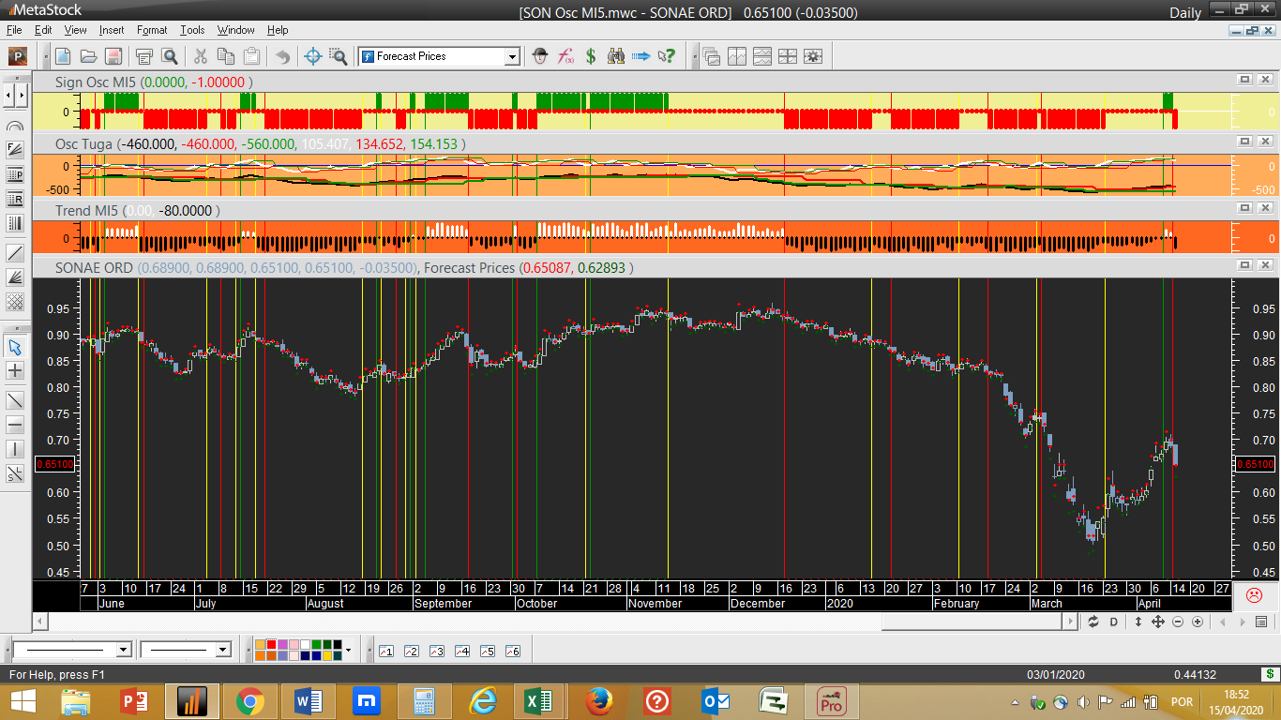This screenshot has width=1281, height=720.
Task: Toggle the layout 4 button
Action: [461, 651]
